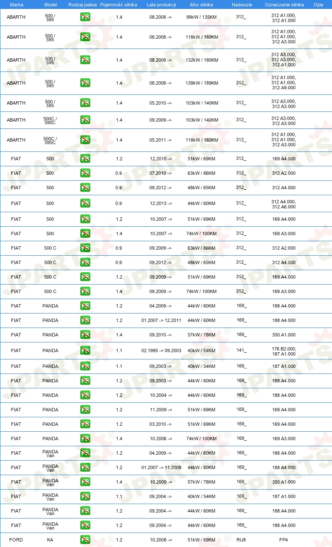The image size is (332, 547).
Task: Click the 139kW / 189KM power cell
Action: tap(202, 83)
